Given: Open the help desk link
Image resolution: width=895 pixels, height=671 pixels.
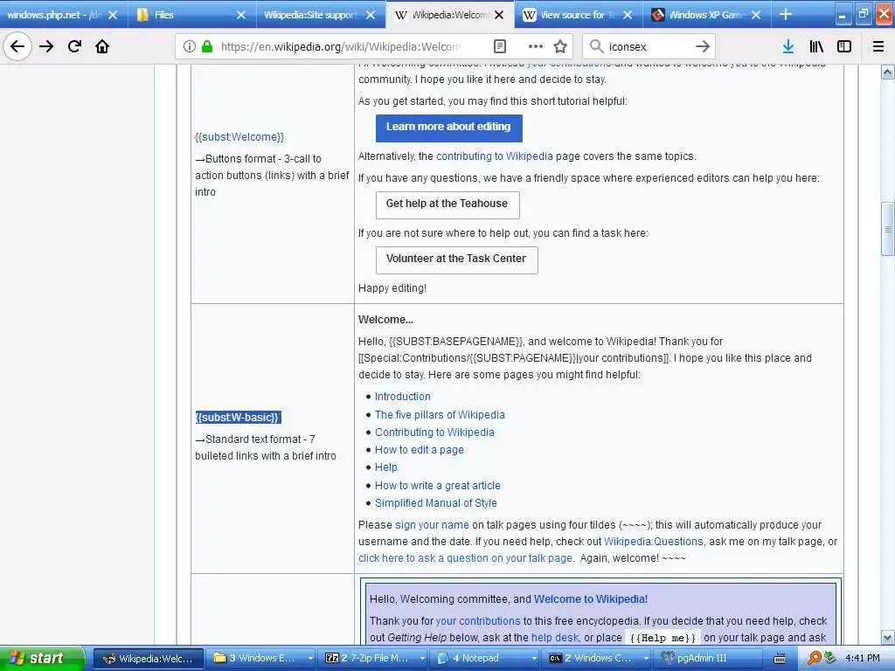Looking at the screenshot, I should [x=555, y=638].
